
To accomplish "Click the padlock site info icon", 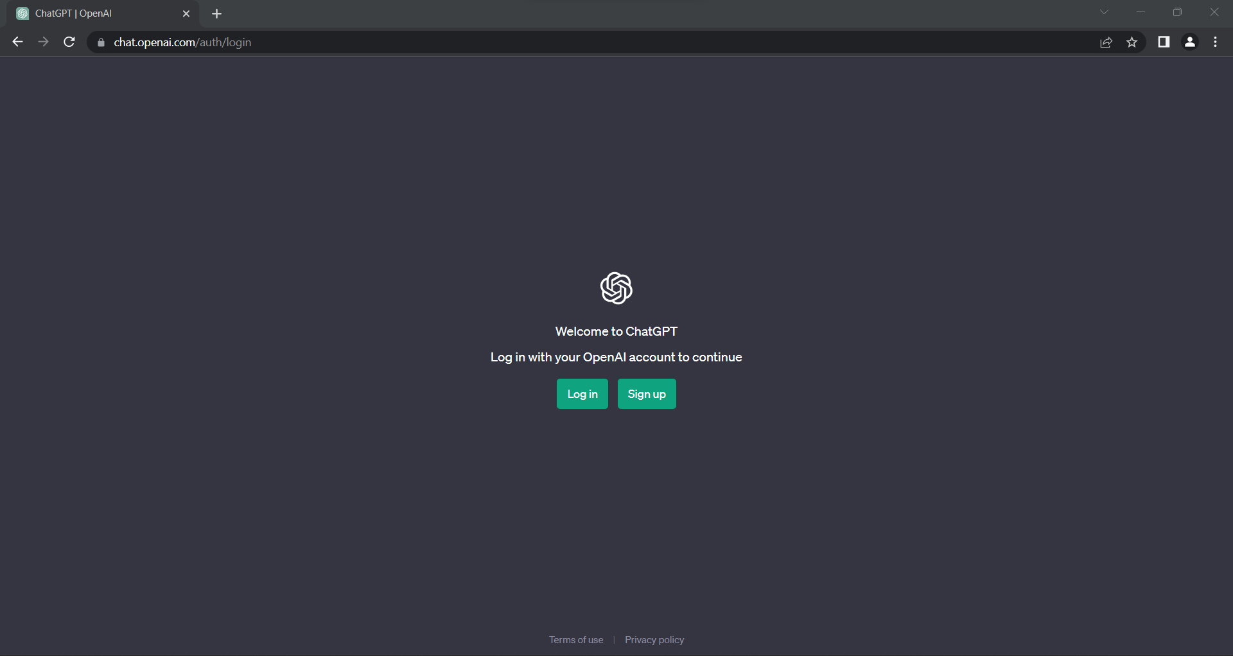I will [101, 42].
